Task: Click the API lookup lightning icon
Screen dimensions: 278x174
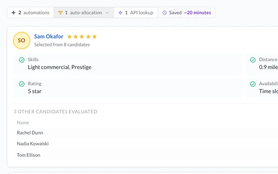Action: coord(120,13)
